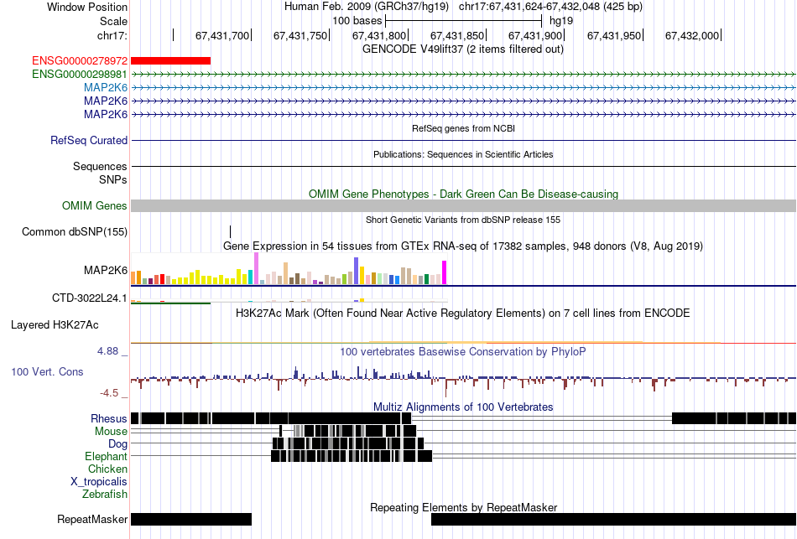The height and width of the screenshot is (539, 797).
Task: Click the chr17:67,431,624-67,432,048 position text
Action: click(550, 7)
